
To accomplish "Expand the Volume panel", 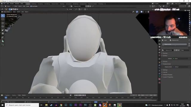I will (165, 62).
